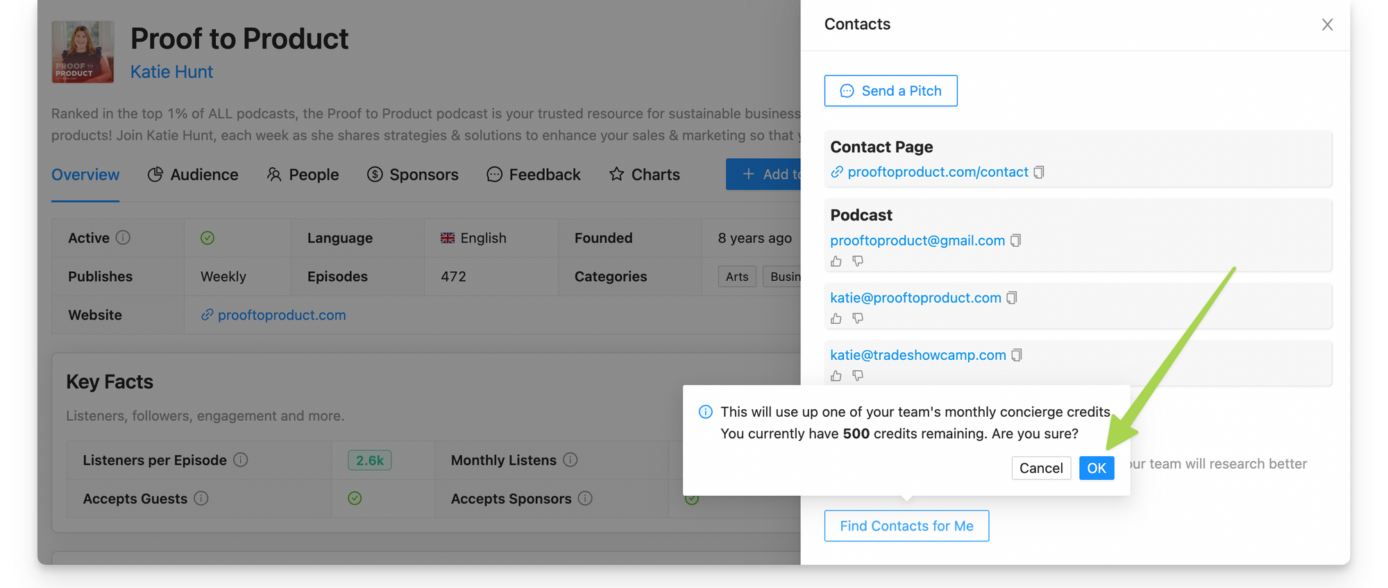
Task: Click katie@prooftoproduct.com email address
Action: 915,297
